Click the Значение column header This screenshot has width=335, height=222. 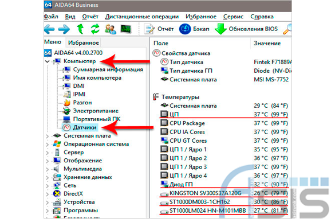pyautogui.click(x=267, y=43)
